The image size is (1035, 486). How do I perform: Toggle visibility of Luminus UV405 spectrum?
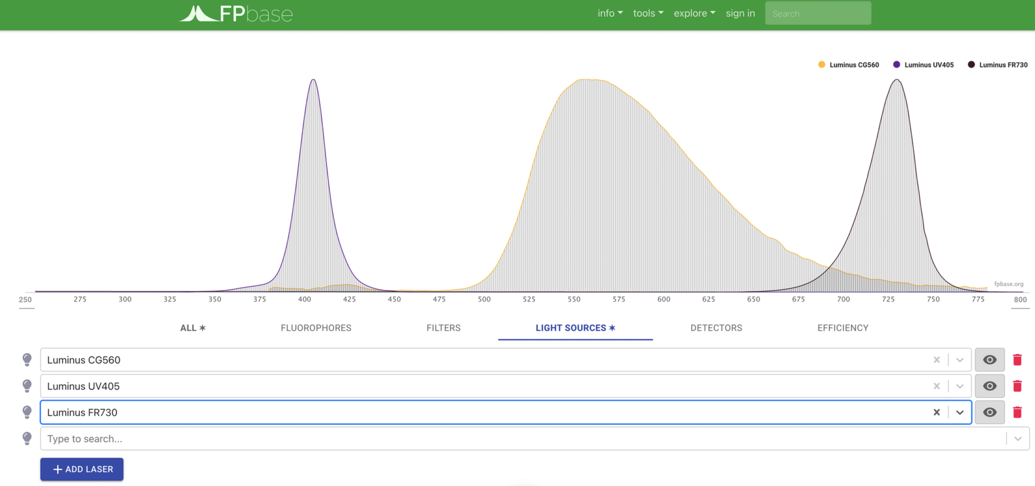tap(989, 386)
